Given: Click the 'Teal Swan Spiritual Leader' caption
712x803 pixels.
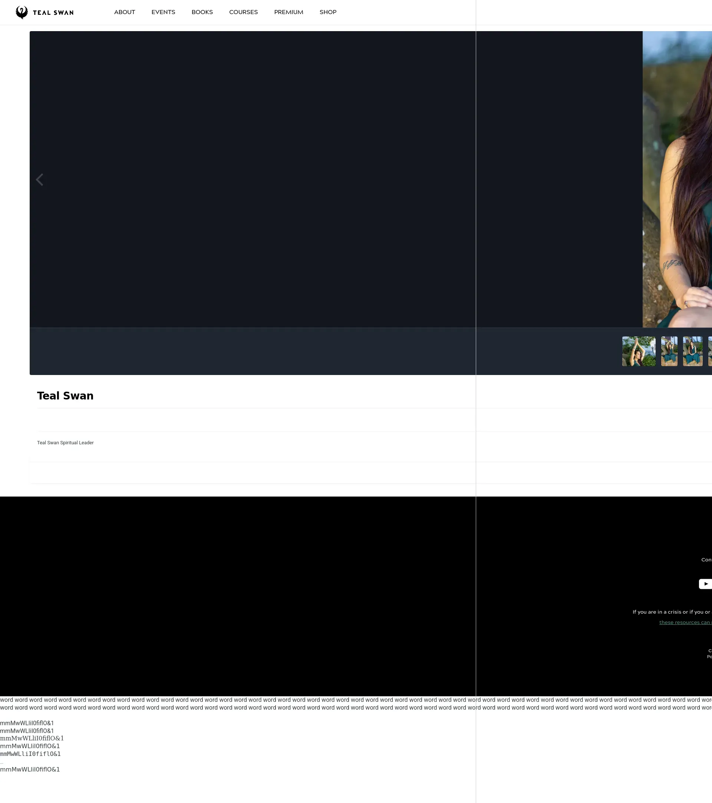Looking at the screenshot, I should pos(65,443).
